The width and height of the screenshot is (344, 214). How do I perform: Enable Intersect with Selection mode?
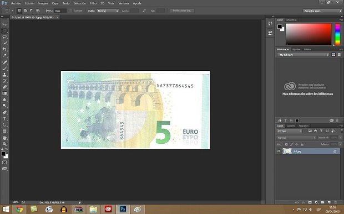pos(38,11)
